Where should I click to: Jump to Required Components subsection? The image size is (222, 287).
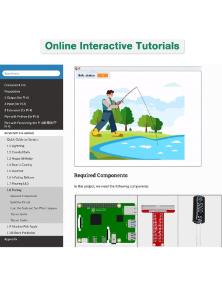pyautogui.click(x=24, y=196)
